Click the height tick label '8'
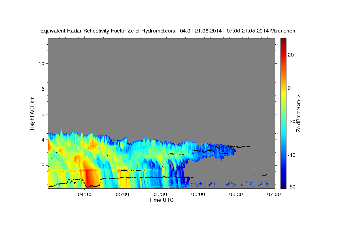Viewport: 340px width, 226px height. click(43, 89)
